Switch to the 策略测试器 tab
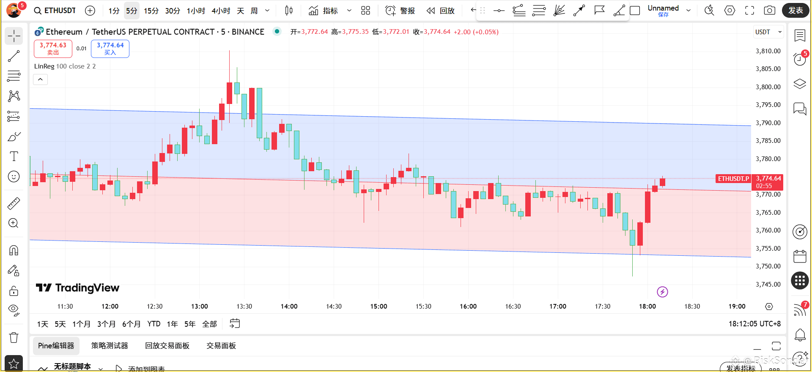Screen dimensions: 812x372 click(110, 346)
